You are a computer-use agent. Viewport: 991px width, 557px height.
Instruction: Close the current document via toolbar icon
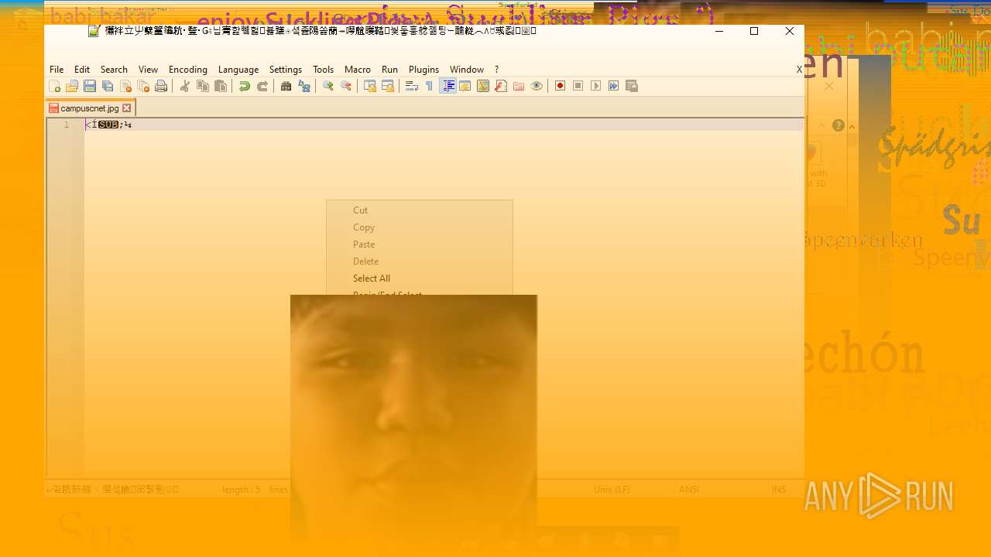tap(125, 86)
